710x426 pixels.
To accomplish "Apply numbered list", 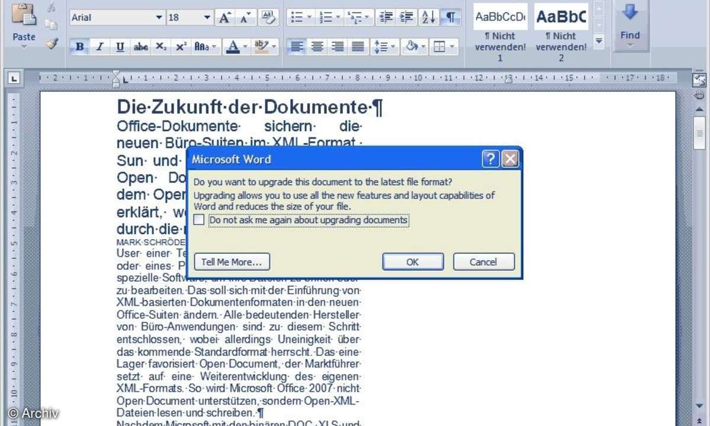I will pyautogui.click(x=326, y=18).
